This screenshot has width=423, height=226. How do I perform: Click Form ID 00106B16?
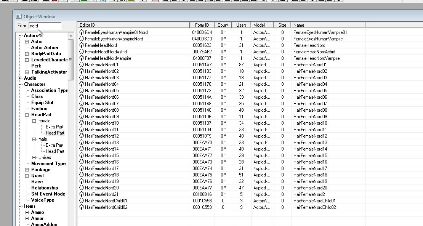tap(202, 194)
